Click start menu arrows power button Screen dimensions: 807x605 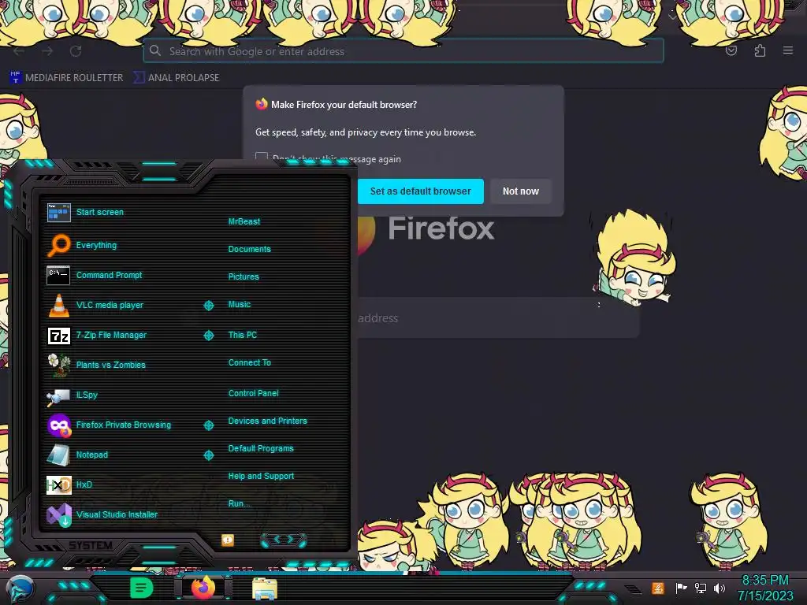coord(284,540)
